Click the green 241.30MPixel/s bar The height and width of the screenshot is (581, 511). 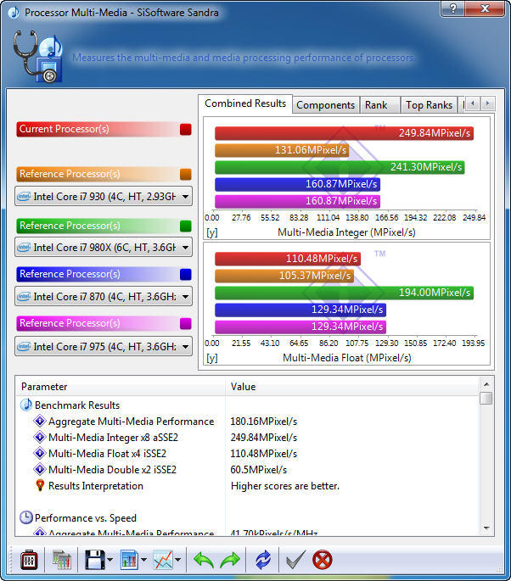[x=340, y=167]
